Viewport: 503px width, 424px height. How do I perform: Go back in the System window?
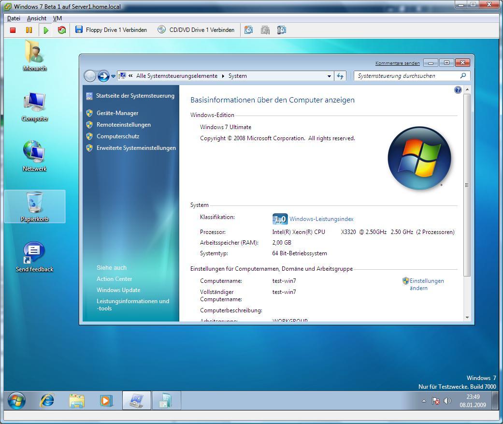[x=90, y=76]
